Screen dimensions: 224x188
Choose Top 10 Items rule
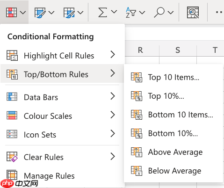tap(173, 77)
